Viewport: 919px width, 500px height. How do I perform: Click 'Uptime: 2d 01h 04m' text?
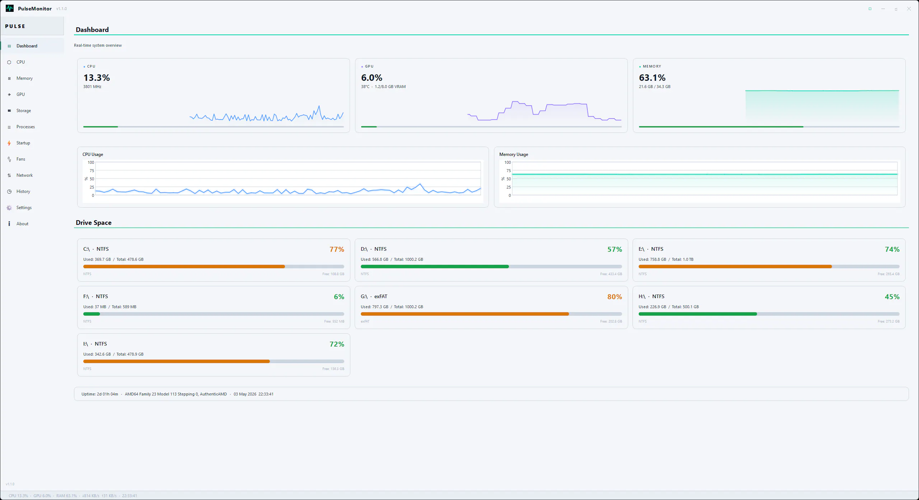click(100, 394)
